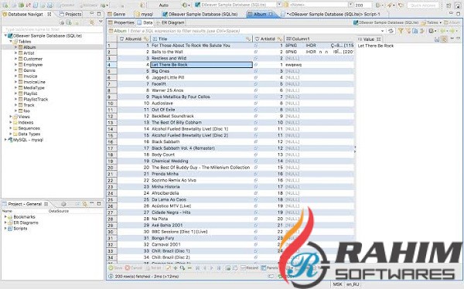Click the Save button in bottom toolbar
This screenshot has width=464, height=289.
pos(115,268)
